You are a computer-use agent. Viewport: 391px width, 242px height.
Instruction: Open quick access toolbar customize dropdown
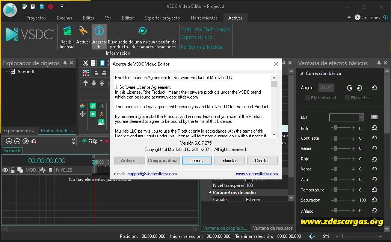(62, 6)
